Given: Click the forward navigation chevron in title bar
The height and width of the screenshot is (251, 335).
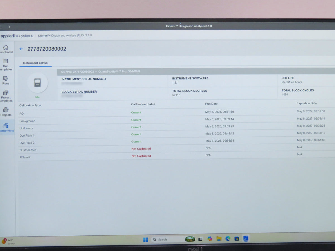Looking at the screenshot, I should 9,27.
